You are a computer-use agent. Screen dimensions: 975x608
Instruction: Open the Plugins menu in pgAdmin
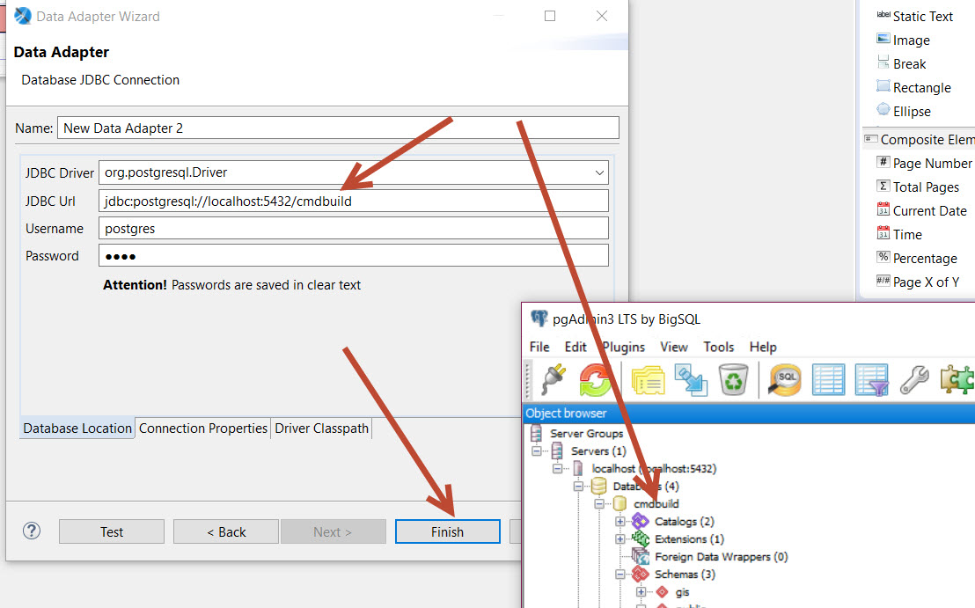click(623, 347)
